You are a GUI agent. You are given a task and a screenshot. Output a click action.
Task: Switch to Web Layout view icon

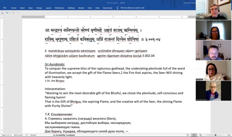(200, 135)
